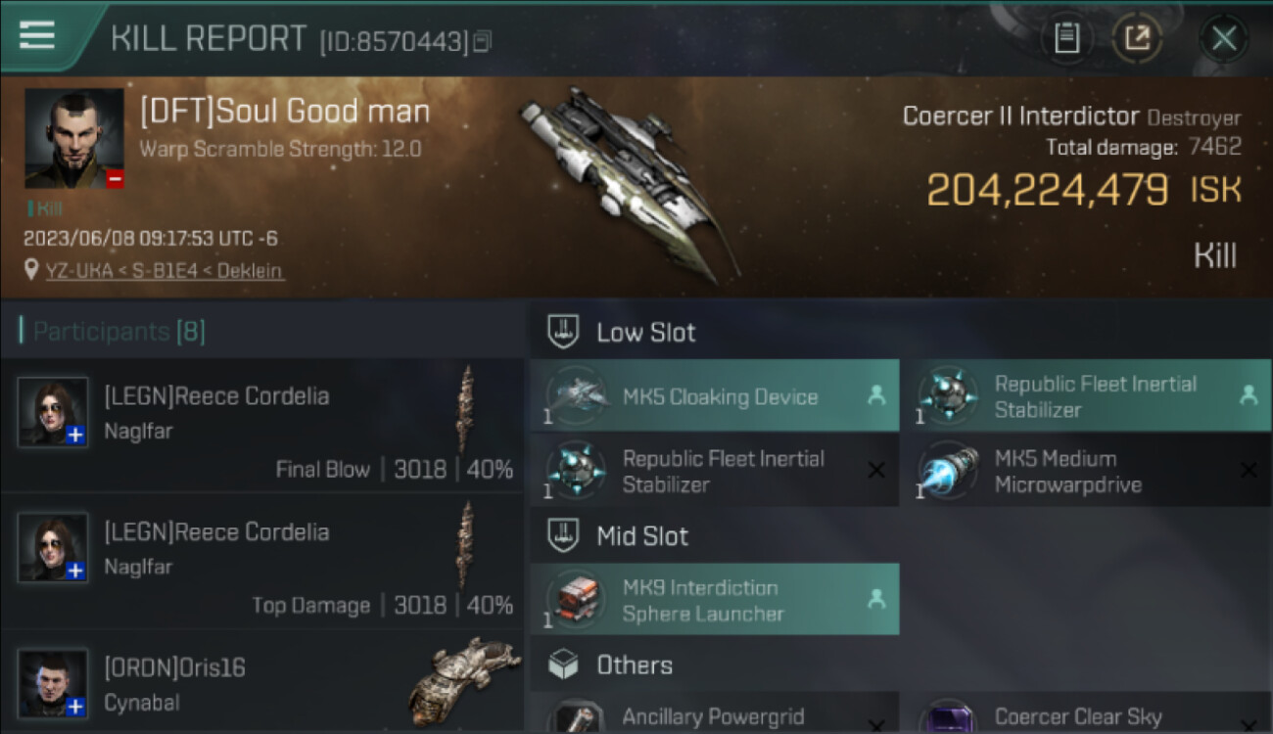Screen dimensions: 1273x734
Task: Click the Participants header
Action: pos(112,331)
